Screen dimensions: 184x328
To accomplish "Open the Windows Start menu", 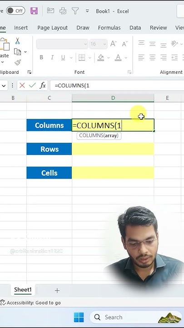I will [79, 317].
